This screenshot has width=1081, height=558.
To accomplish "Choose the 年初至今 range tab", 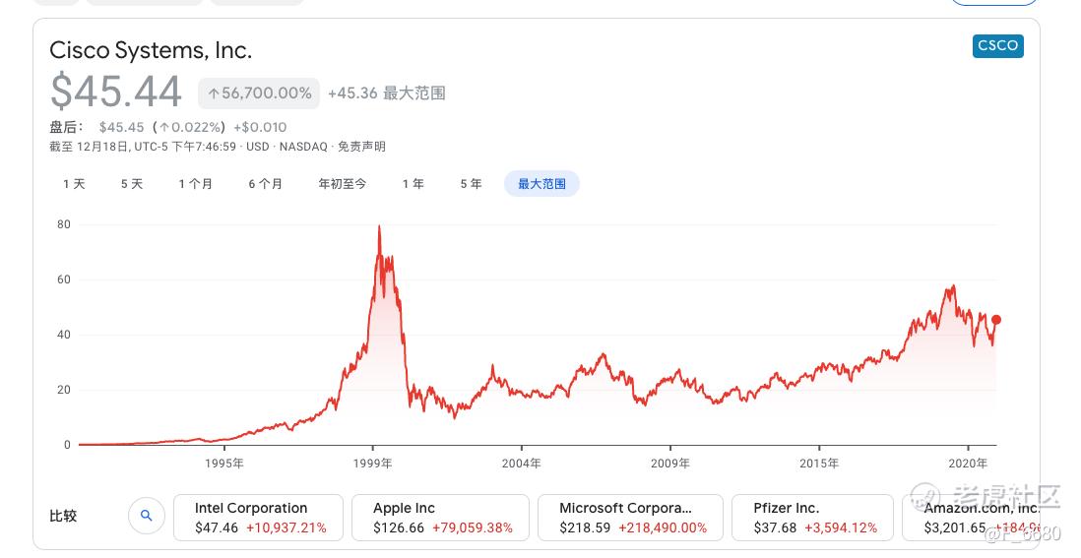I will [x=343, y=184].
